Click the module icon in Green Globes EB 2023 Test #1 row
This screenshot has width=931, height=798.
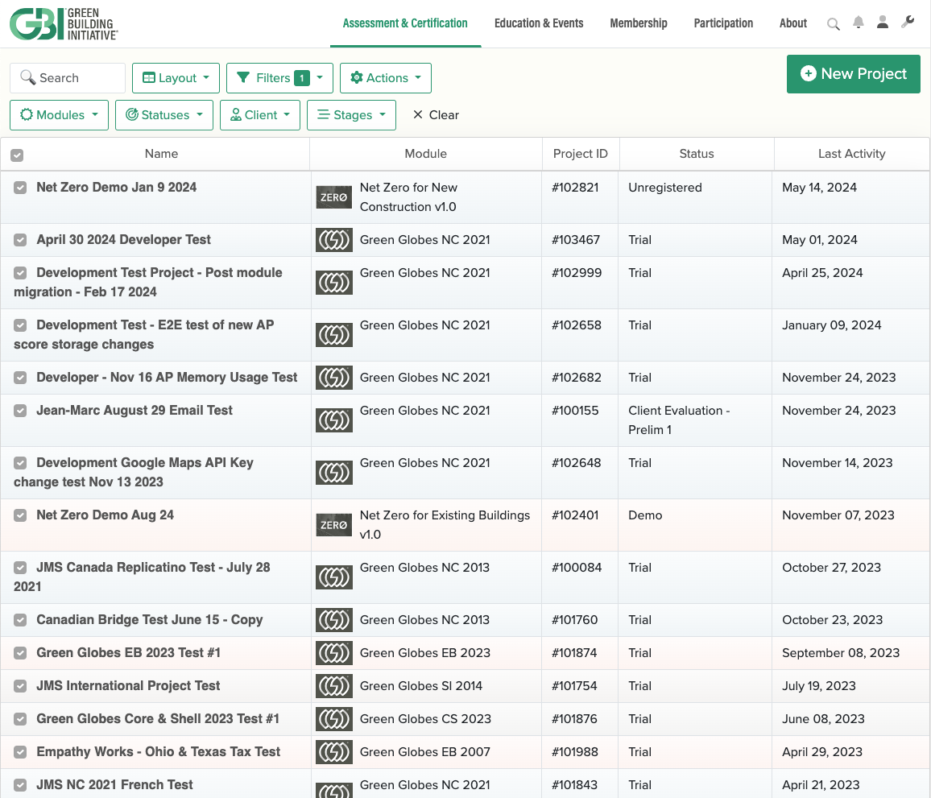point(333,653)
